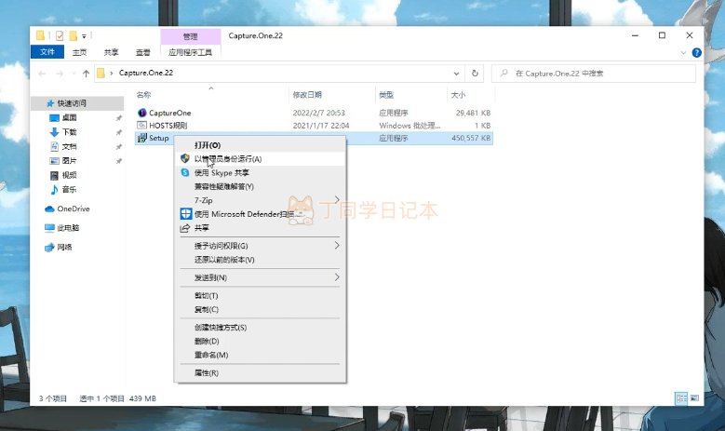The image size is (725, 431).
Task: Open the recent locations dropdown arrow
Action: pos(74,74)
